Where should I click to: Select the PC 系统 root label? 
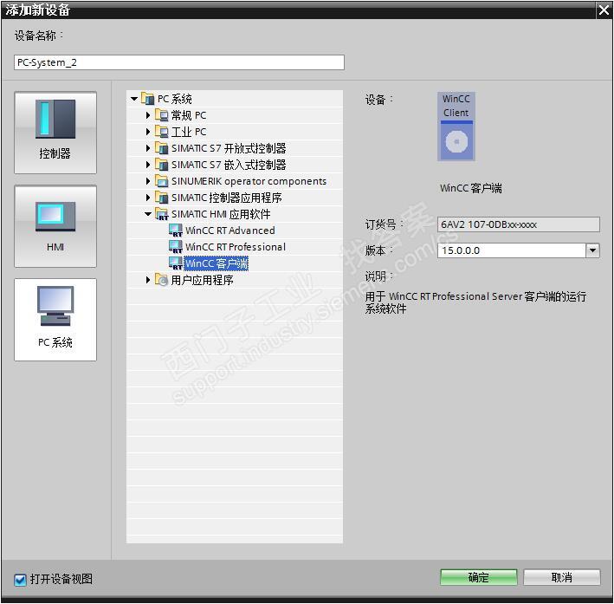(175, 99)
